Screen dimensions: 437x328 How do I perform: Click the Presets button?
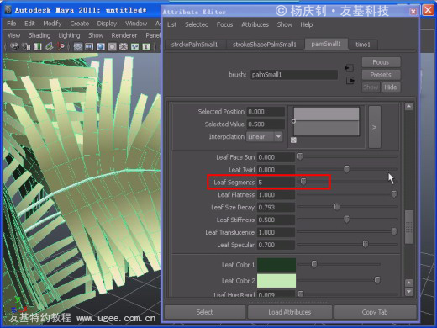point(381,75)
